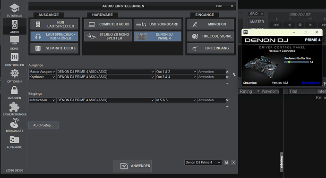
Task: Save the audio configuration preset
Action: (226, 162)
